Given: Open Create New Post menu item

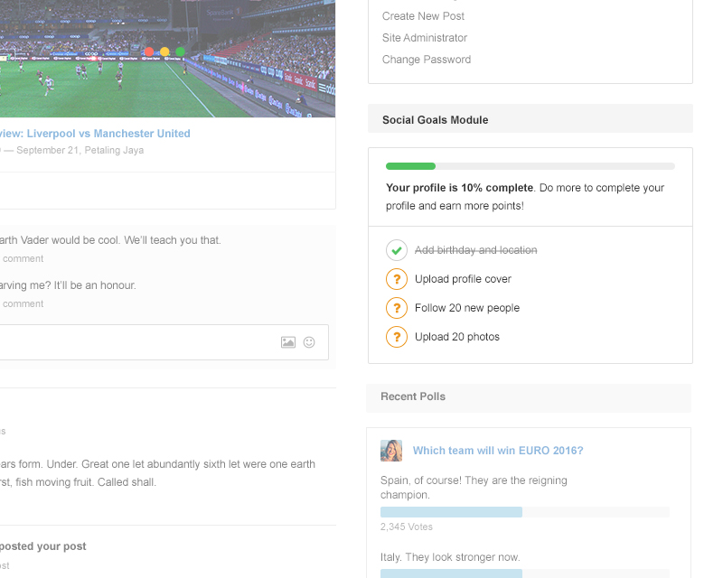Looking at the screenshot, I should tap(423, 16).
